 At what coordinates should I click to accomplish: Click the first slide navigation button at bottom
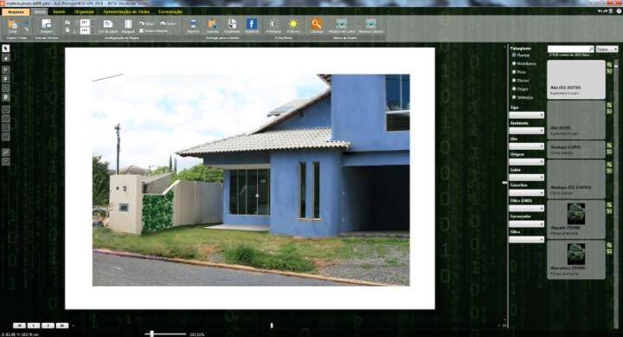[19, 326]
